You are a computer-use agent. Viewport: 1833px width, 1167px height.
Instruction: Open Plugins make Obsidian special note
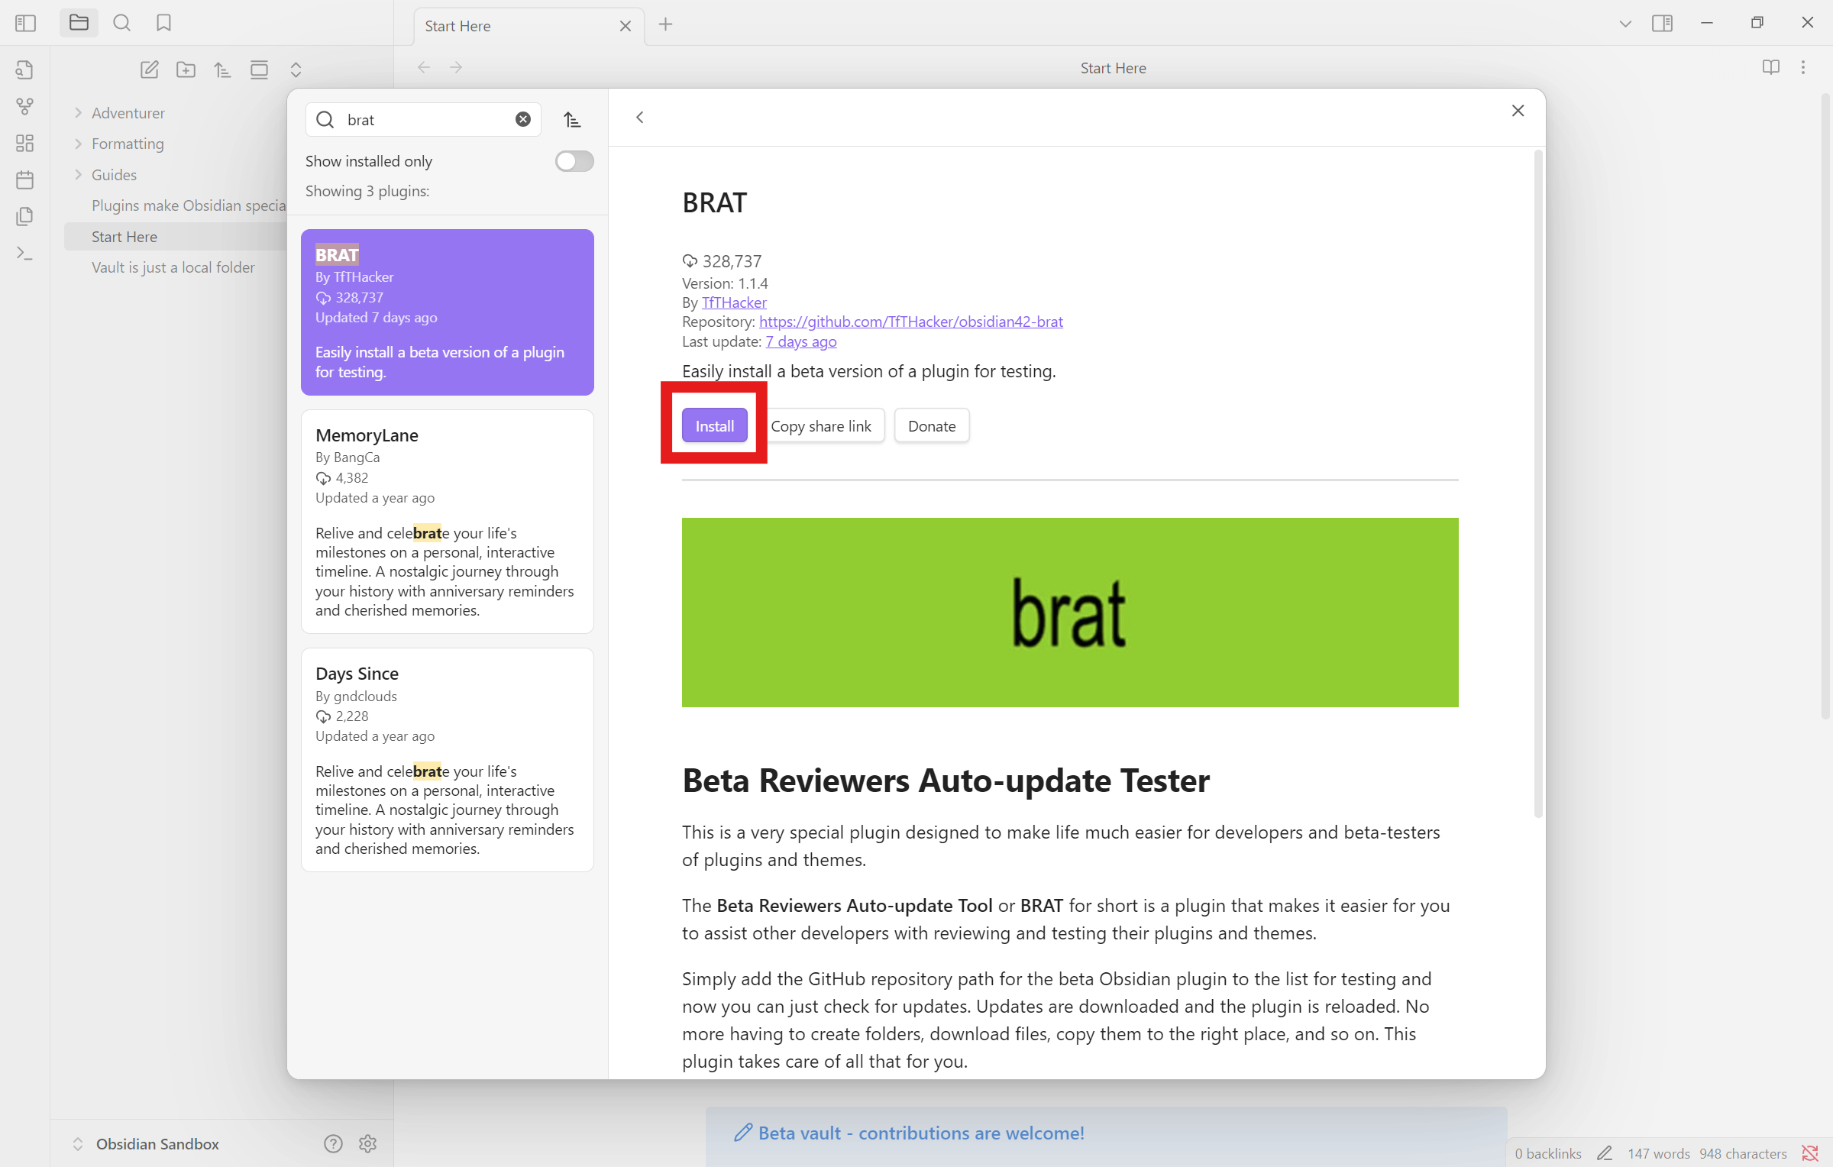[x=188, y=205]
